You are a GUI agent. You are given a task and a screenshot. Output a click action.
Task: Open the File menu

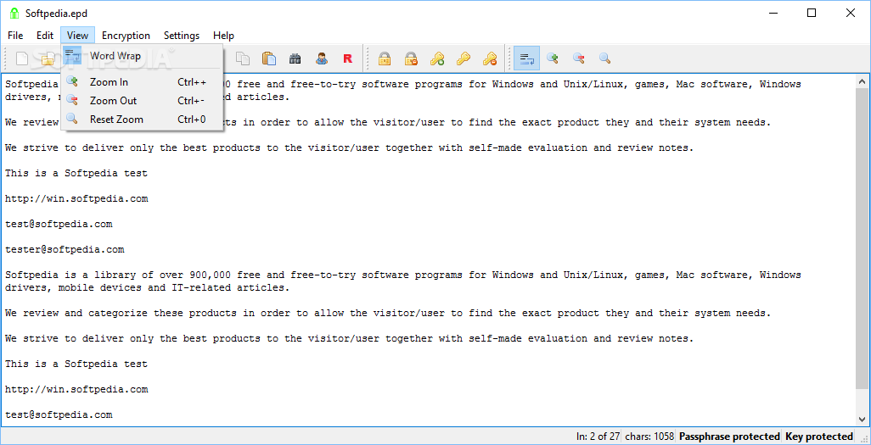point(15,36)
